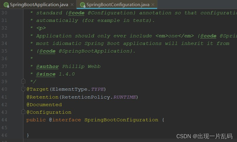Toggle the fold marker beside @Configuration line 43
Image resolution: width=237 pixels, height=142 pixels.
coord(23,112)
